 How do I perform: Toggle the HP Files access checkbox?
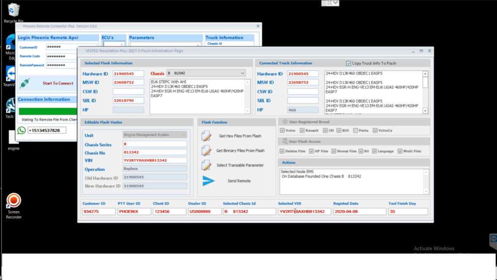click(x=311, y=151)
